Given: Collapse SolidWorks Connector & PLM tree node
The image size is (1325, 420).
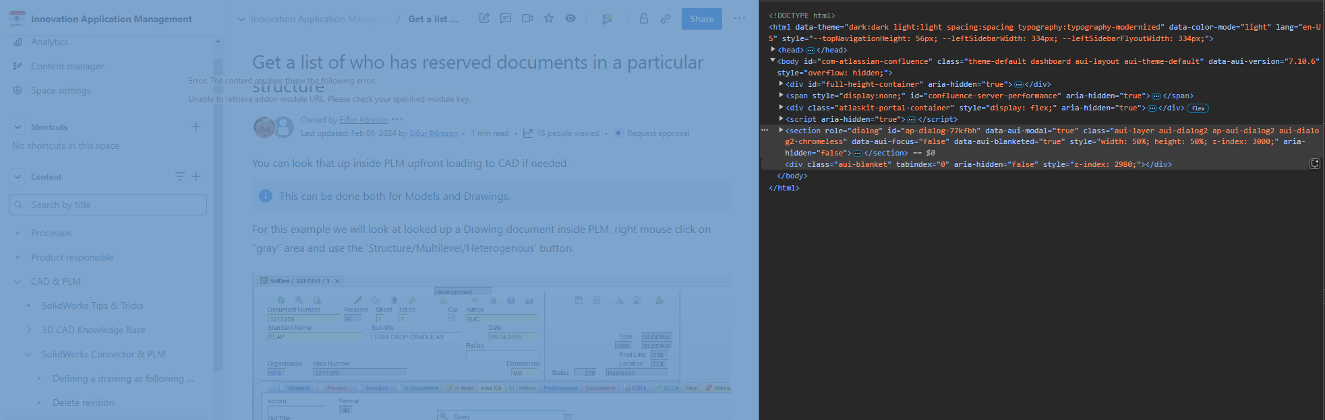Looking at the screenshot, I should [x=28, y=354].
